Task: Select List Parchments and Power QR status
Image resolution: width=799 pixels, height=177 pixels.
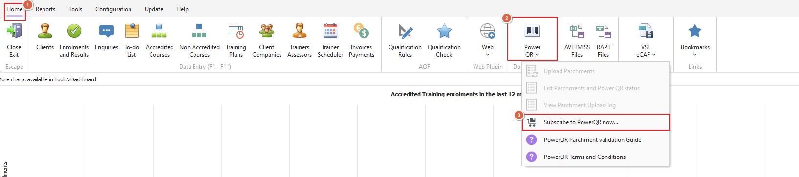Action: 596,88
